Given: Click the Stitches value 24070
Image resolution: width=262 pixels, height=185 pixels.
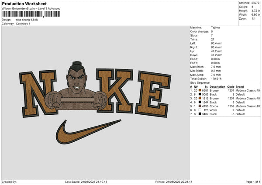Looking at the screenshot, I should coord(255,3).
